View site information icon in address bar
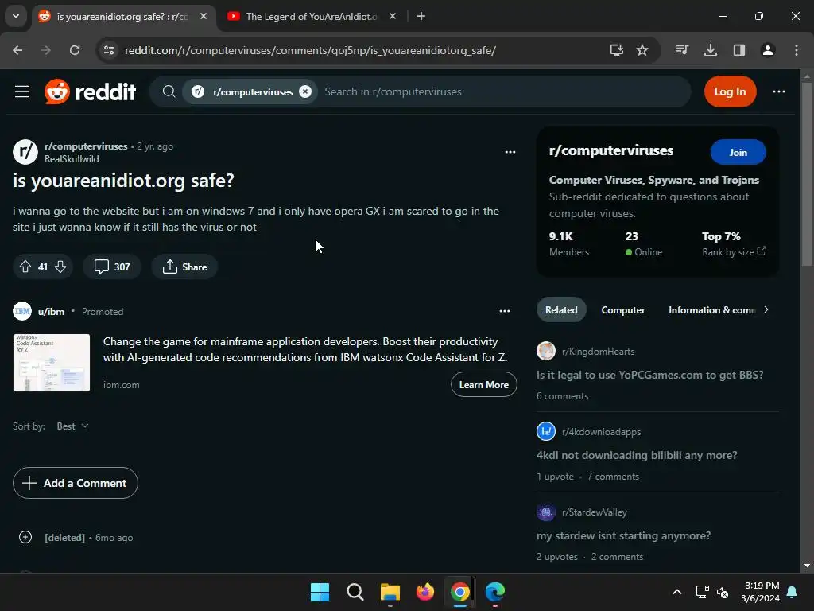Image resolution: width=814 pixels, height=611 pixels. [109, 50]
